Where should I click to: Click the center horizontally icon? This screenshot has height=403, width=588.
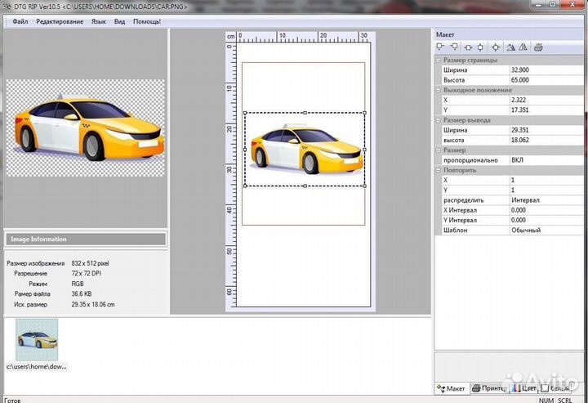(x=467, y=47)
